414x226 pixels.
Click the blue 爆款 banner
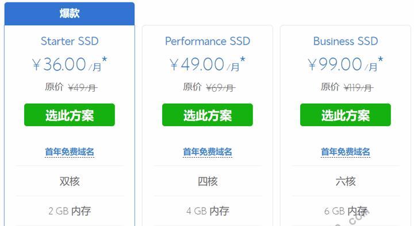click(70, 13)
